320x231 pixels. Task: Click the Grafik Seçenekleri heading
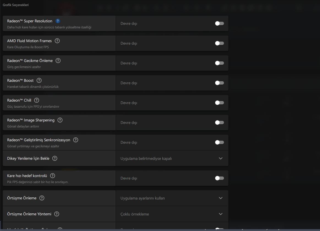point(16,5)
